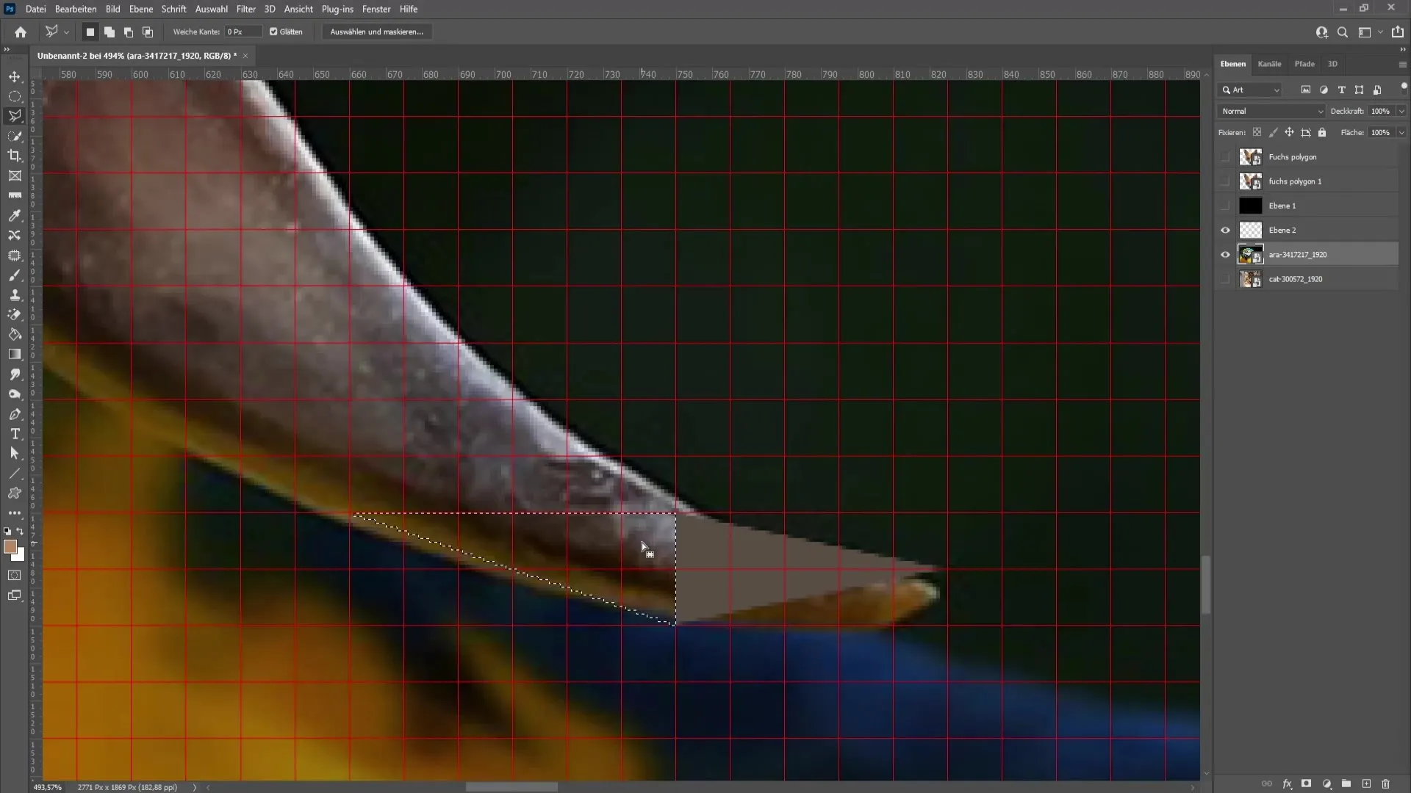
Task: Select the Clone Stamp tool
Action: click(x=15, y=295)
